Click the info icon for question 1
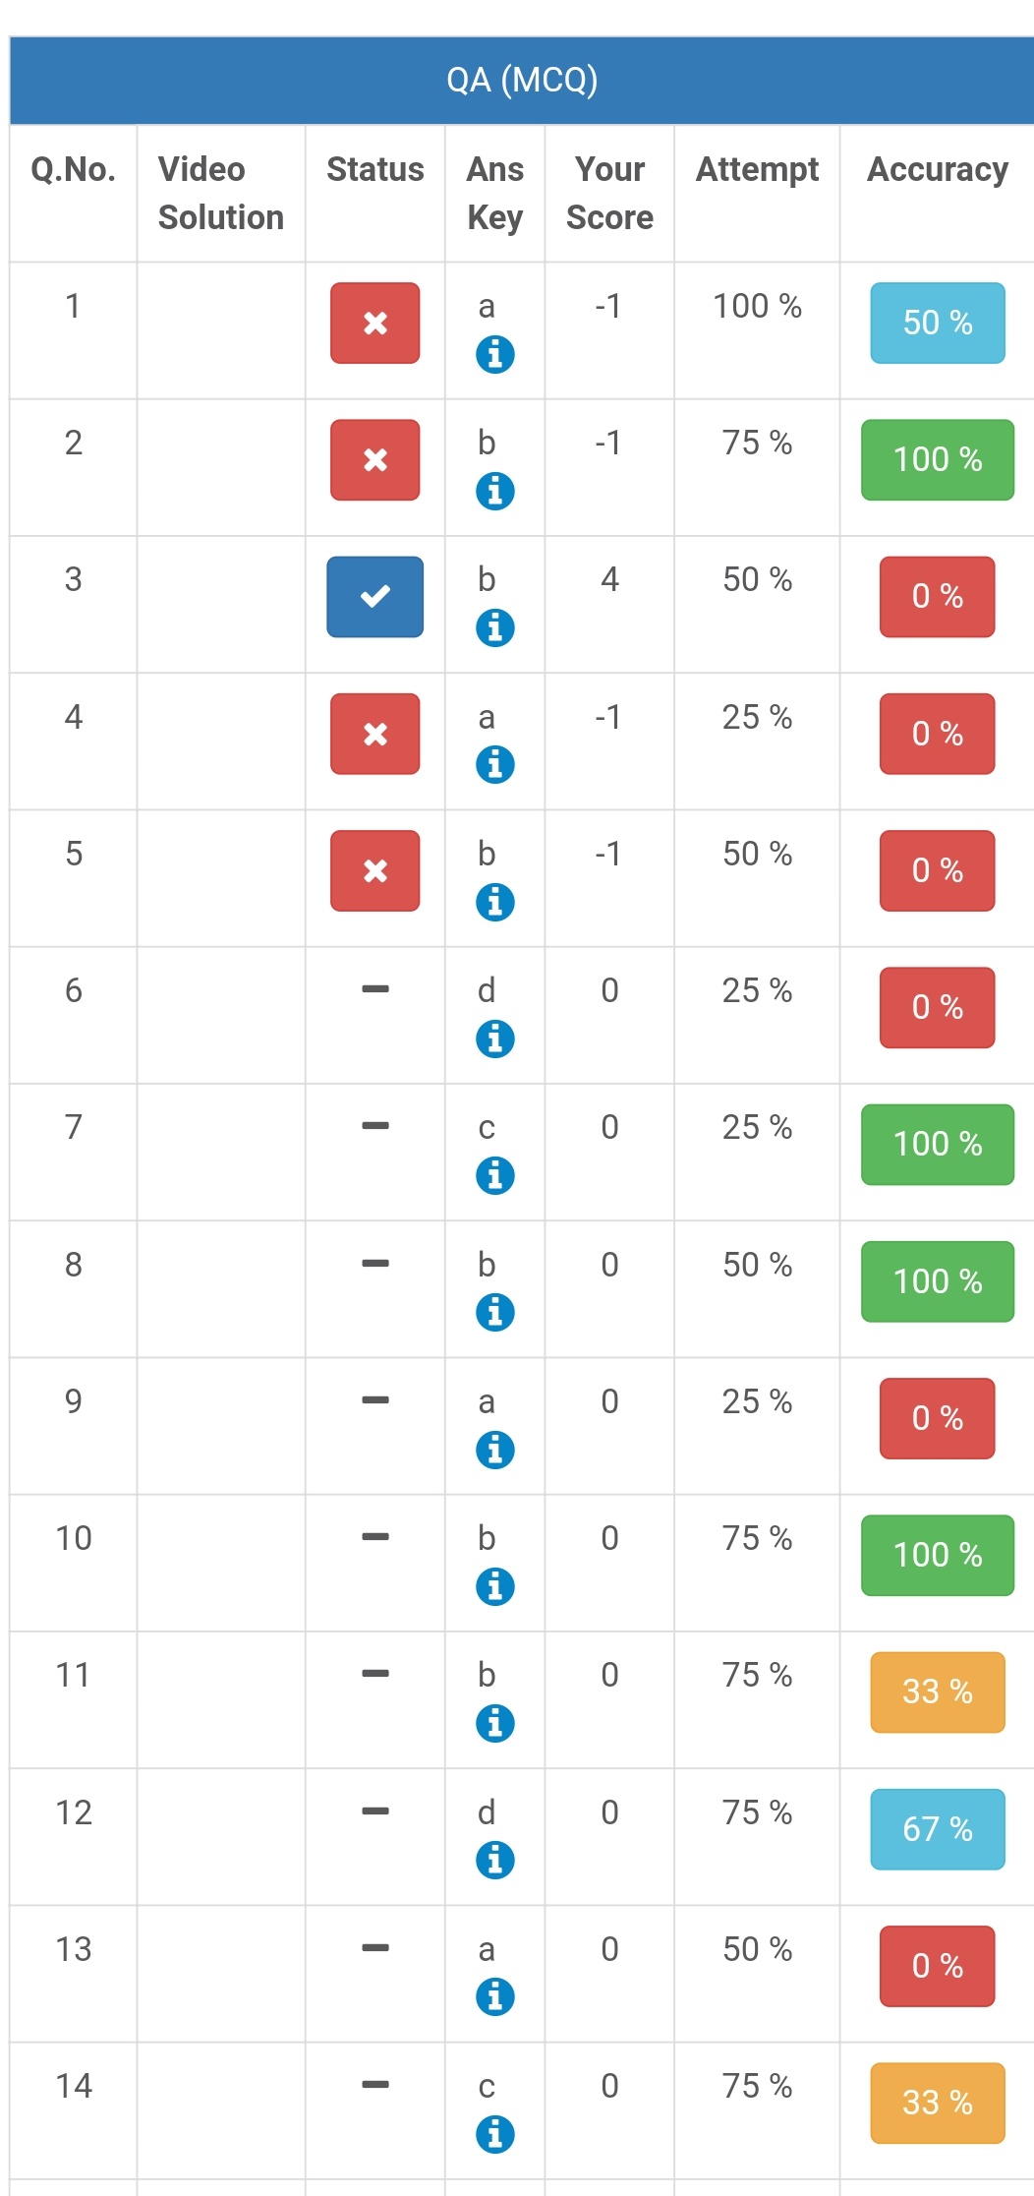Screen dimensions: 1034x2196 494,354
